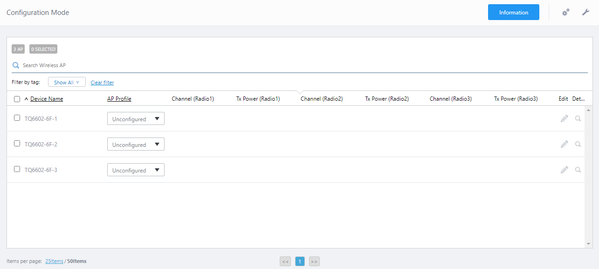Click the Clear filter link

point(102,83)
